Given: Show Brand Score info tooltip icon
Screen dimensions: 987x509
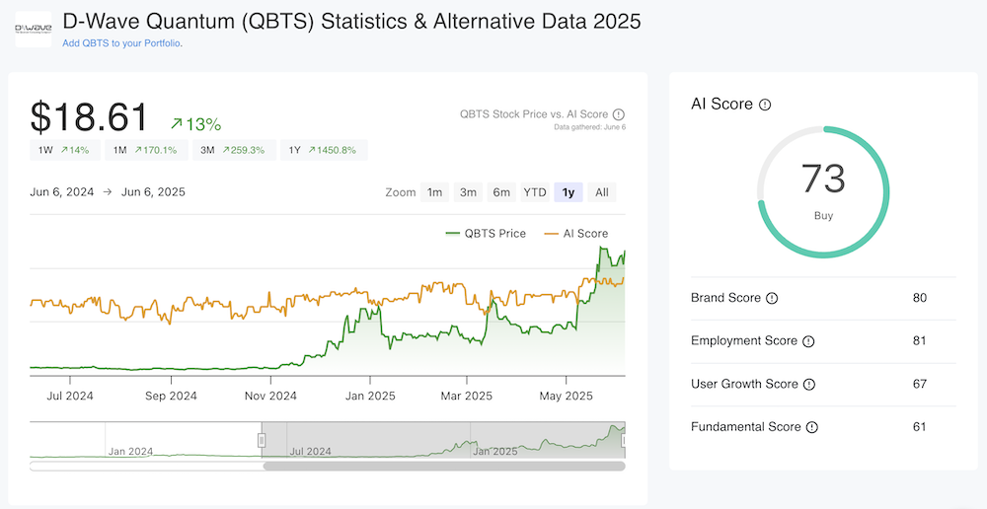Looking at the screenshot, I should [x=772, y=298].
